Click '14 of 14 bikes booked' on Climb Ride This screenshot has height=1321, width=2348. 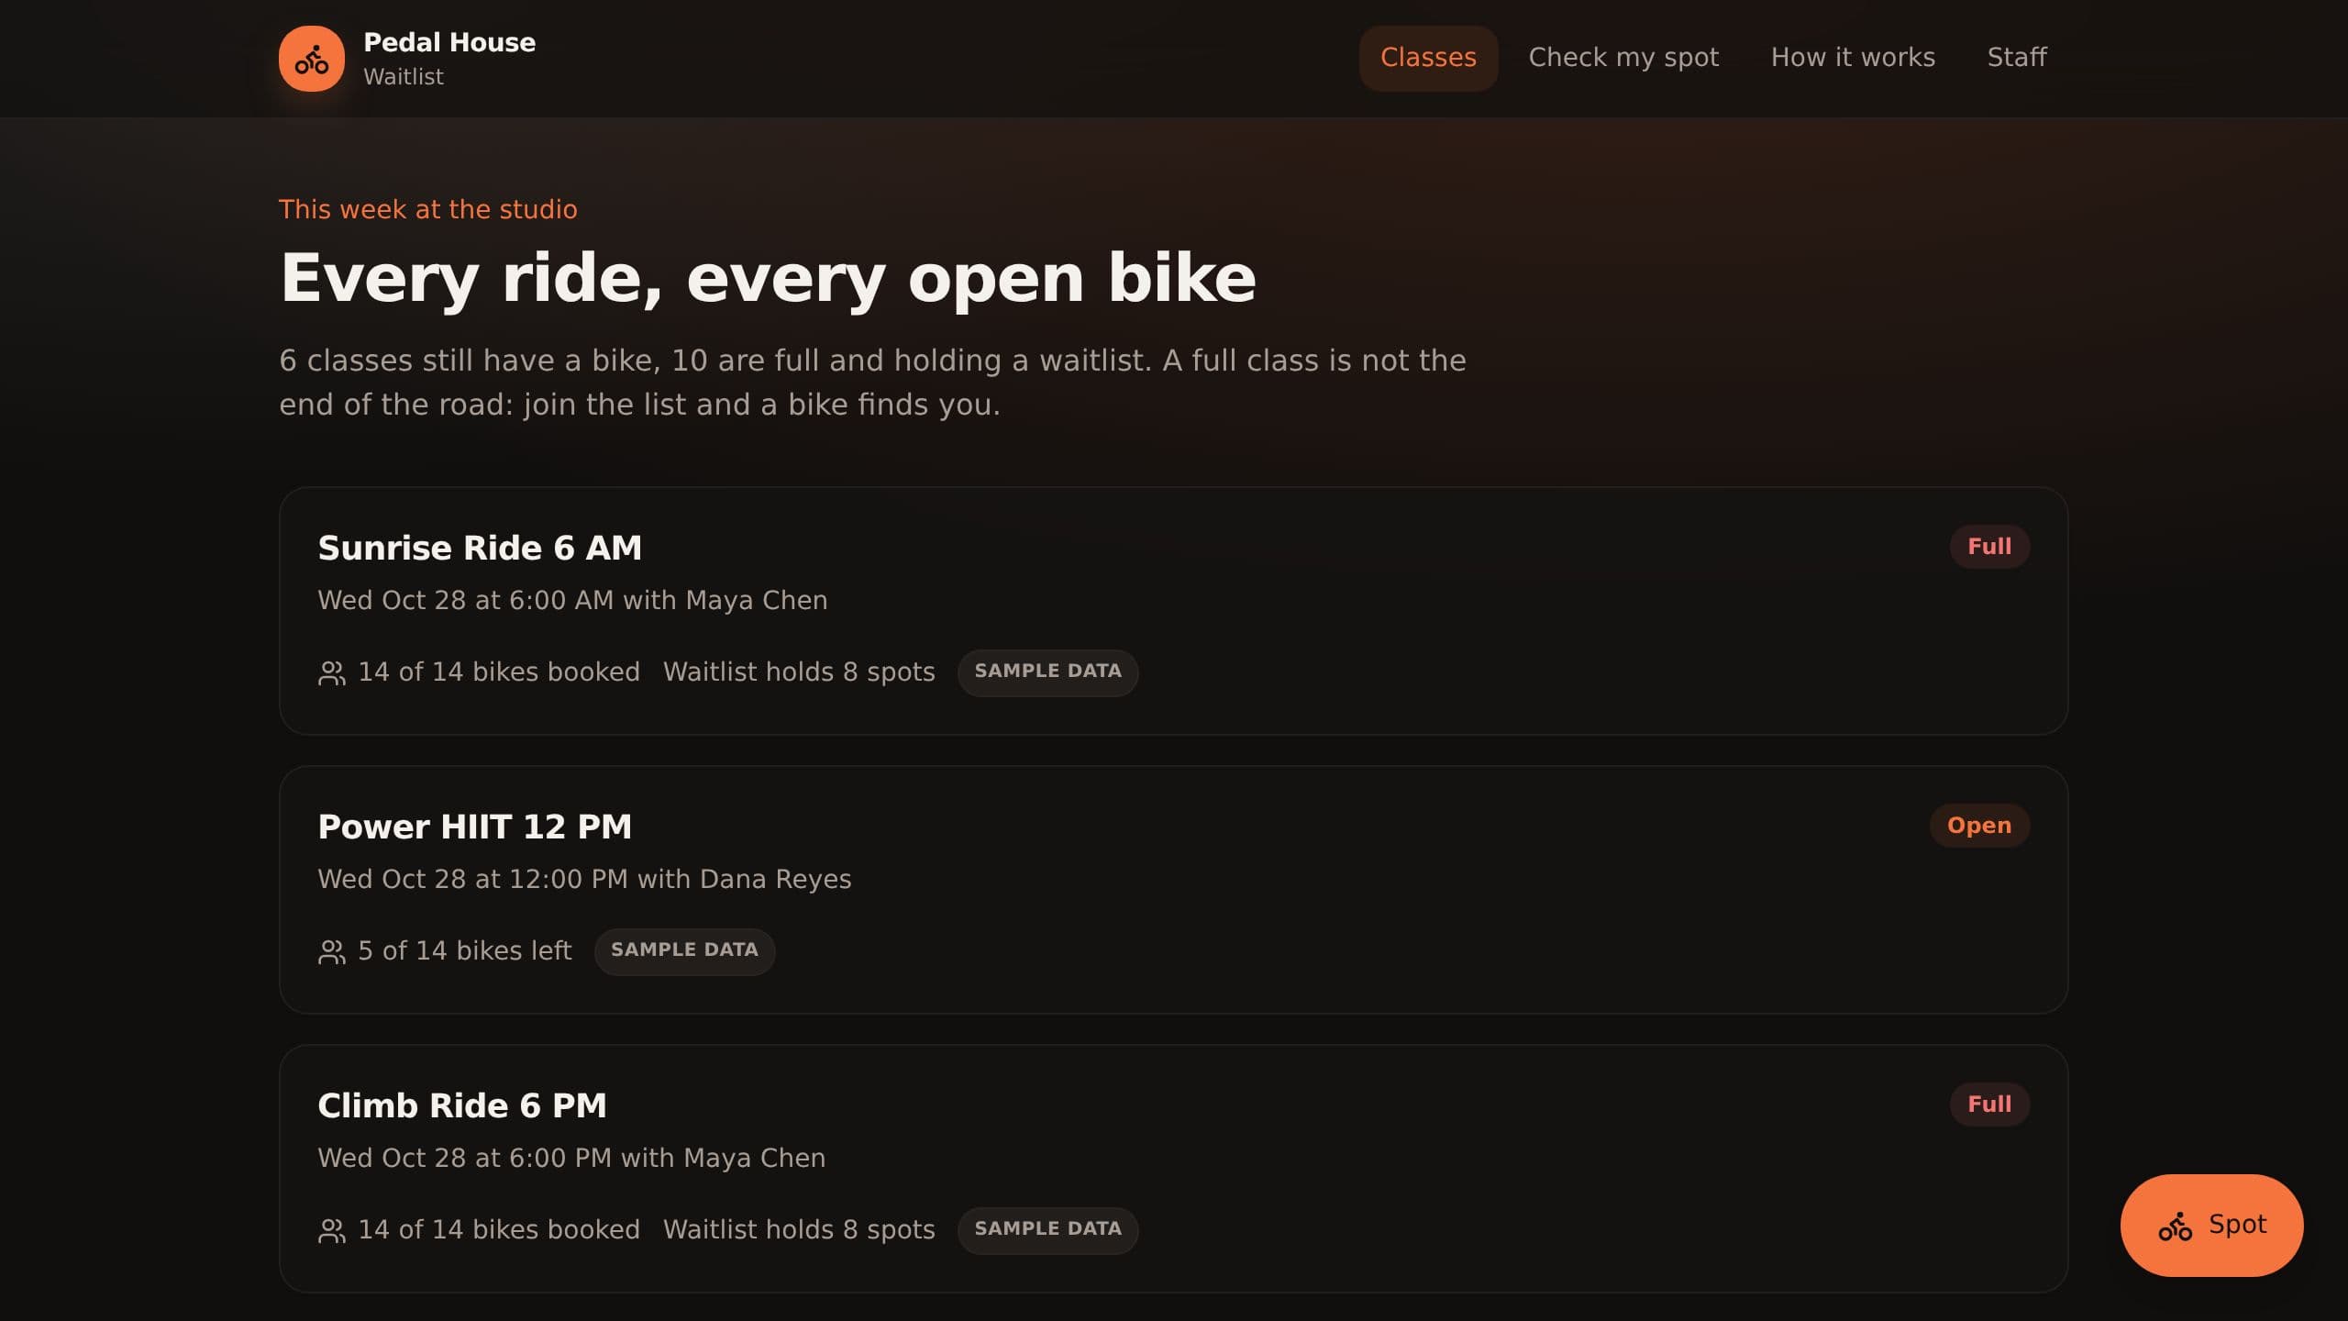click(499, 1229)
